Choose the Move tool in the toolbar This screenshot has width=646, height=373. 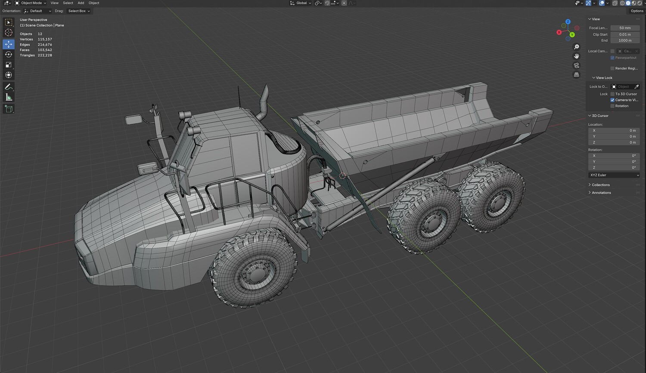[9, 44]
